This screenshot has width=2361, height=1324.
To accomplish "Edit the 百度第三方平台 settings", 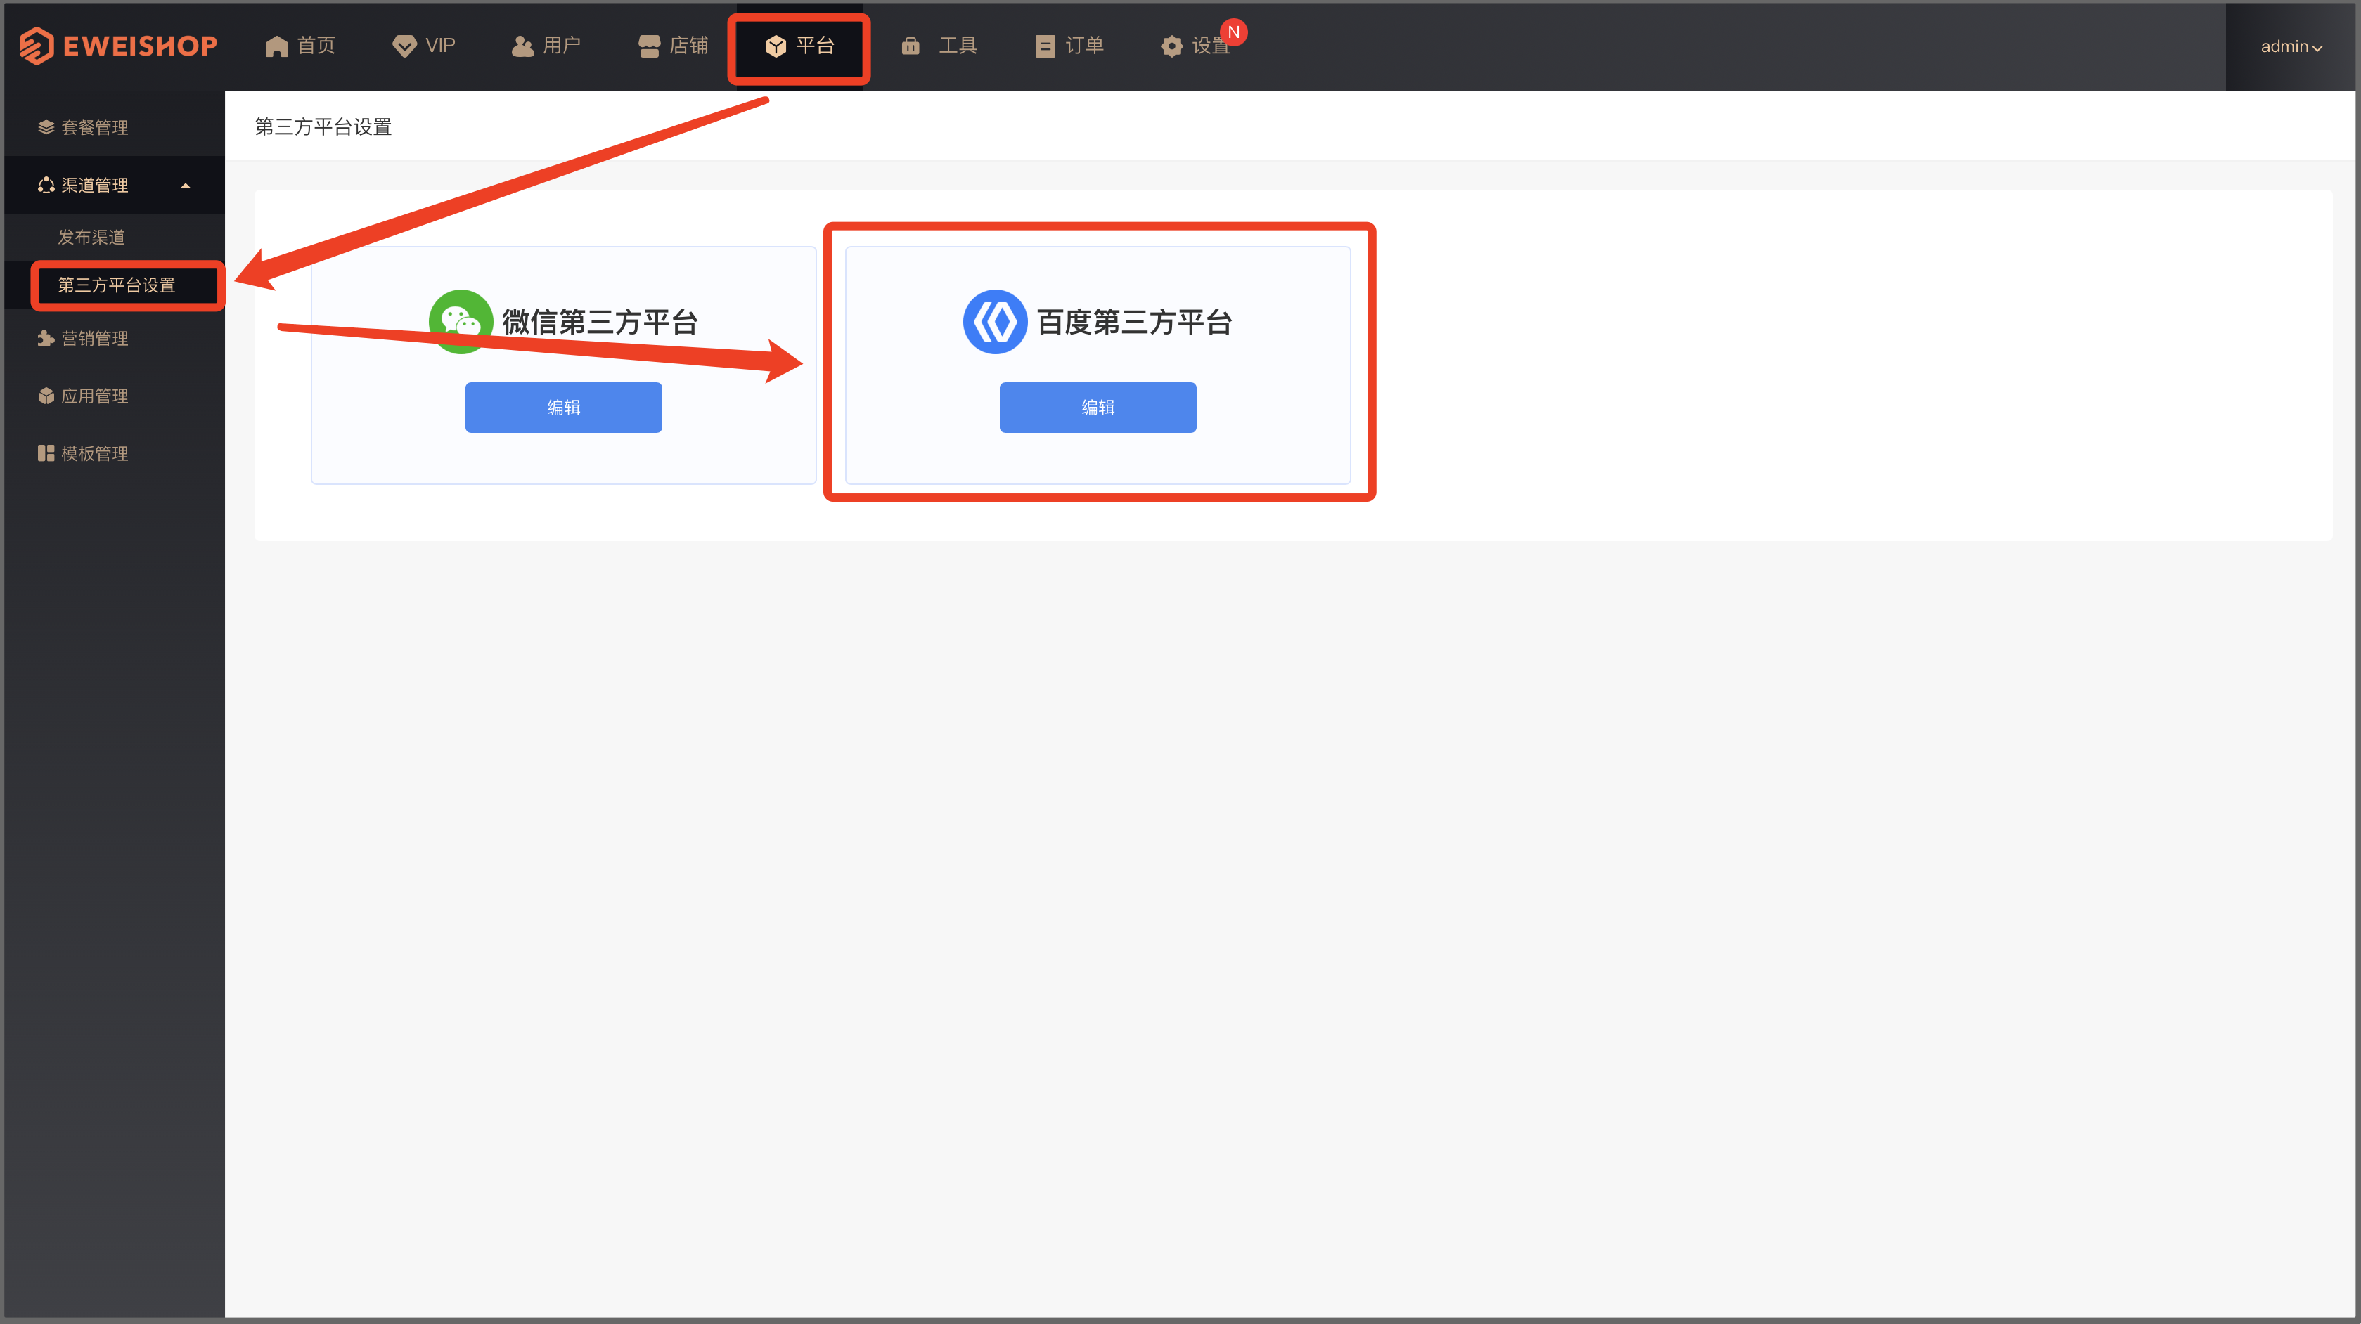I will 1098,408.
